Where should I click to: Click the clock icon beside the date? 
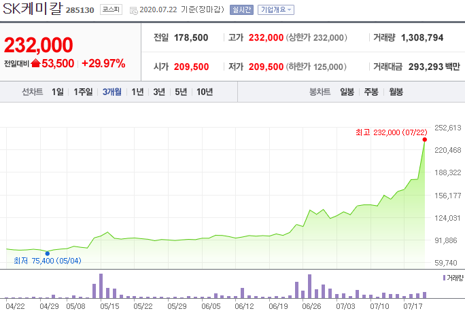tap(134, 11)
